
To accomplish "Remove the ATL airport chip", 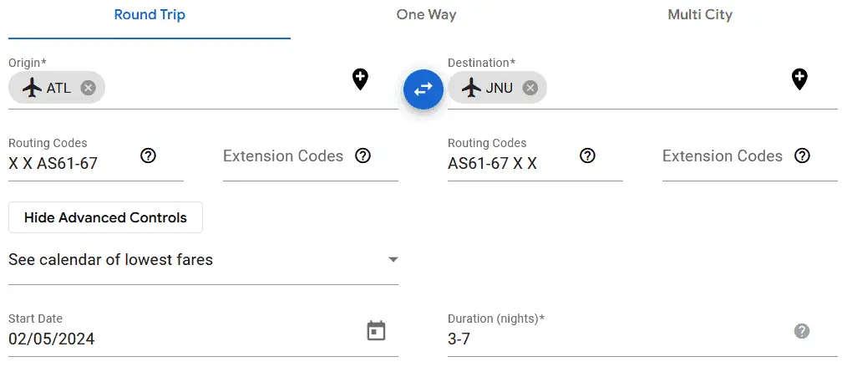I will [x=88, y=88].
